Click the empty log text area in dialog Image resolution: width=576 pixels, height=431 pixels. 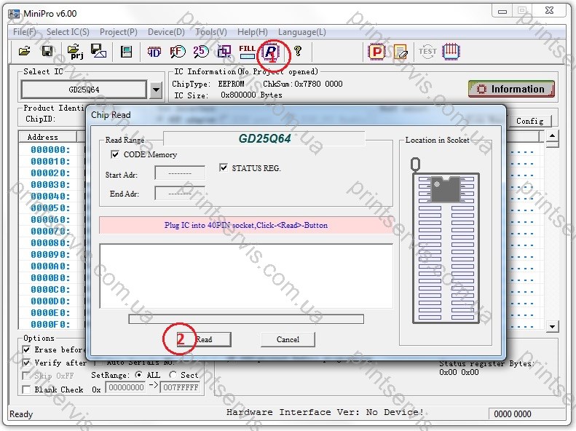246,276
